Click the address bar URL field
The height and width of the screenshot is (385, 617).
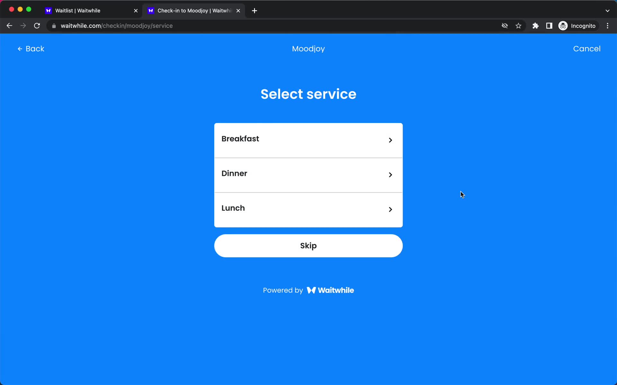pyautogui.click(x=116, y=26)
